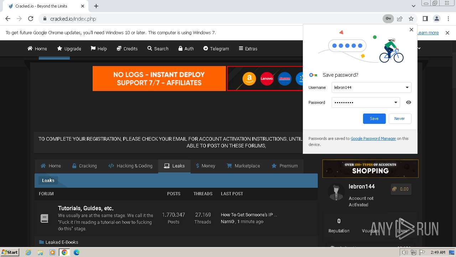The image size is (456, 257).
Task: Switch to the Marketplace tab
Action: pyautogui.click(x=243, y=166)
